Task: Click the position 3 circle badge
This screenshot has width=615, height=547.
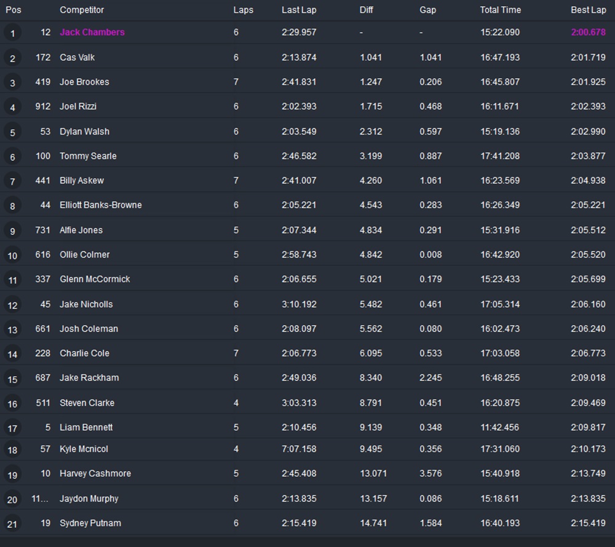Action: [x=12, y=82]
